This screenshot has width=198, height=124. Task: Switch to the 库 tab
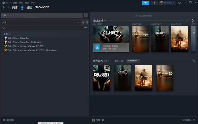point(22,7)
